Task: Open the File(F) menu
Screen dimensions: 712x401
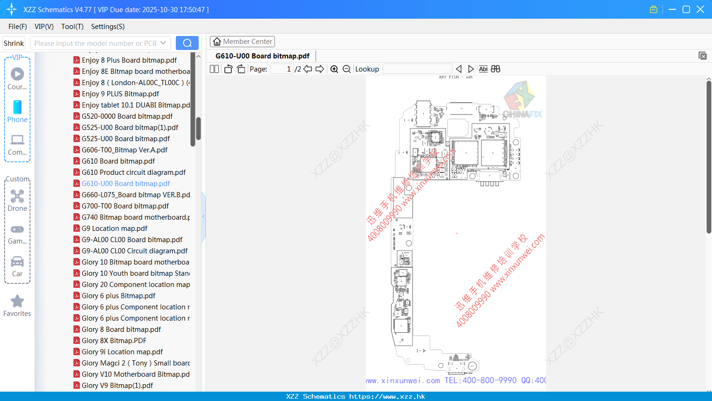Action: [18, 27]
